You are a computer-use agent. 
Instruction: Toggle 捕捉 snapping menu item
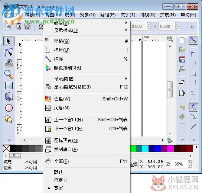(x=87, y=59)
